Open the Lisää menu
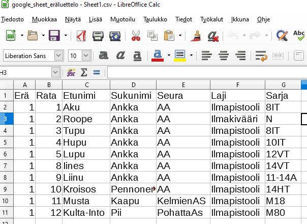Screen dimensions: 307x224 (96, 19)
